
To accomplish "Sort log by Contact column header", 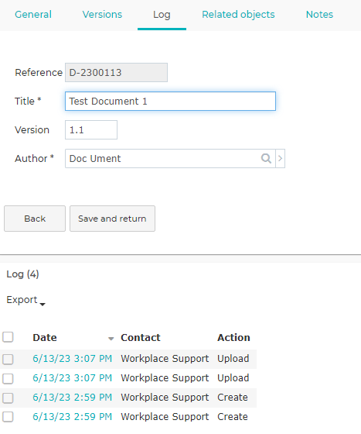I will 141,338.
